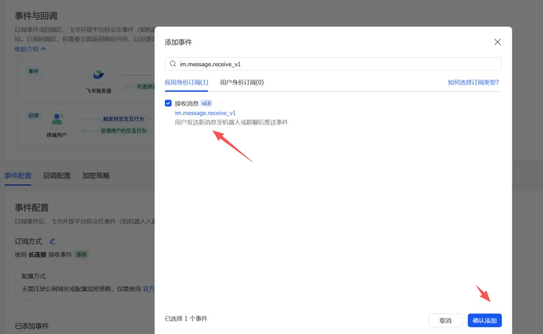Confirm with 确认添加 button

coord(485,320)
